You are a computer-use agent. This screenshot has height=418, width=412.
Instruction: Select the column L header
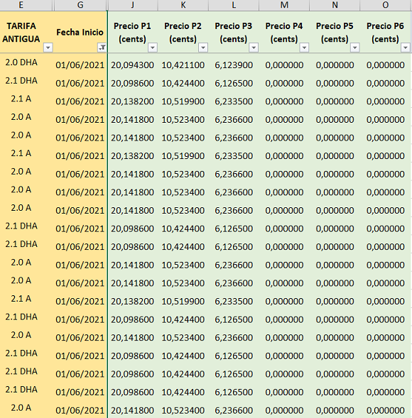coord(234,5)
